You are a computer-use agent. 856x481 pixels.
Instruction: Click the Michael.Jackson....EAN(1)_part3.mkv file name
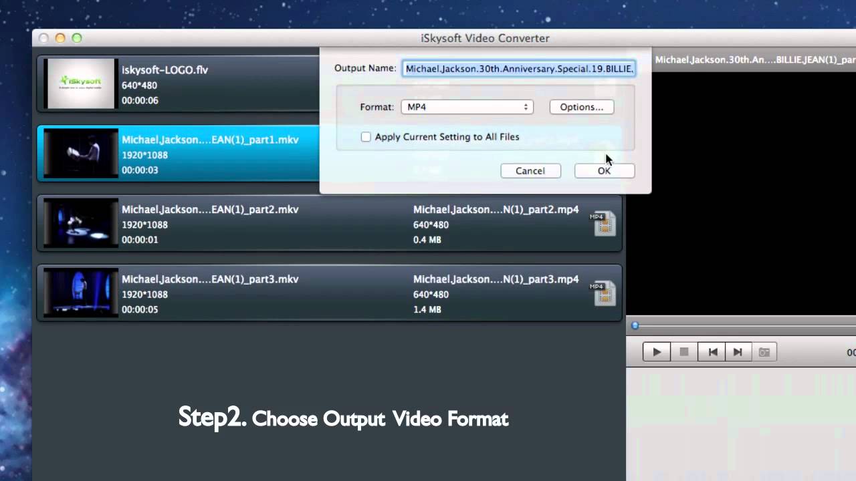click(210, 279)
